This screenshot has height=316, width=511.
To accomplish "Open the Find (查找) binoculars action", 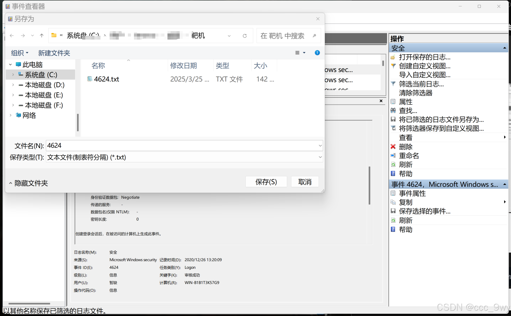I will [x=408, y=111].
